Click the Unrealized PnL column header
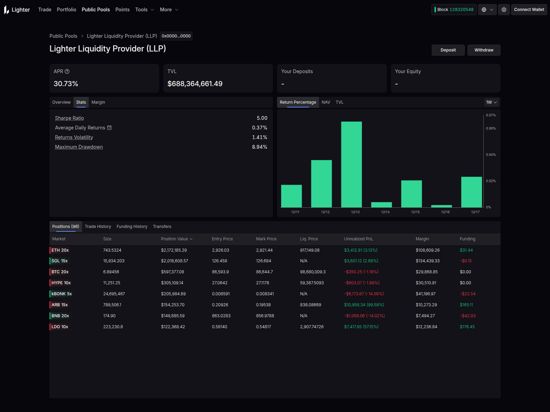Image resolution: width=550 pixels, height=412 pixels. (359, 239)
